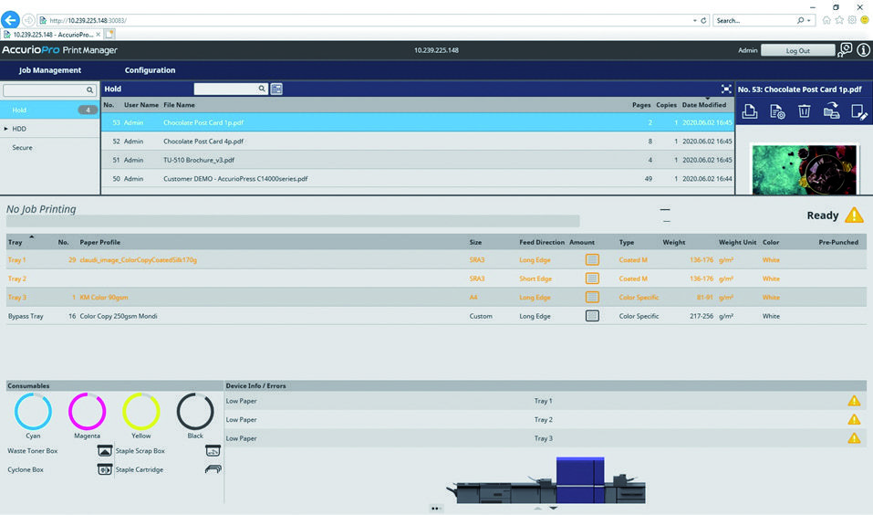Click the Cyan toner level gauge
This screenshot has width=873, height=515.
pyautogui.click(x=33, y=411)
